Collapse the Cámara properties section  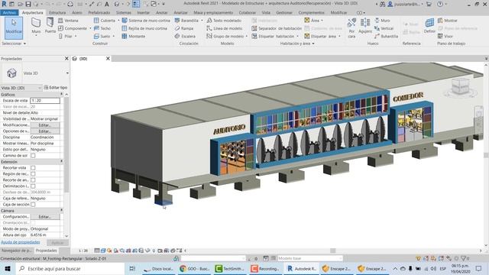[x=61, y=211]
